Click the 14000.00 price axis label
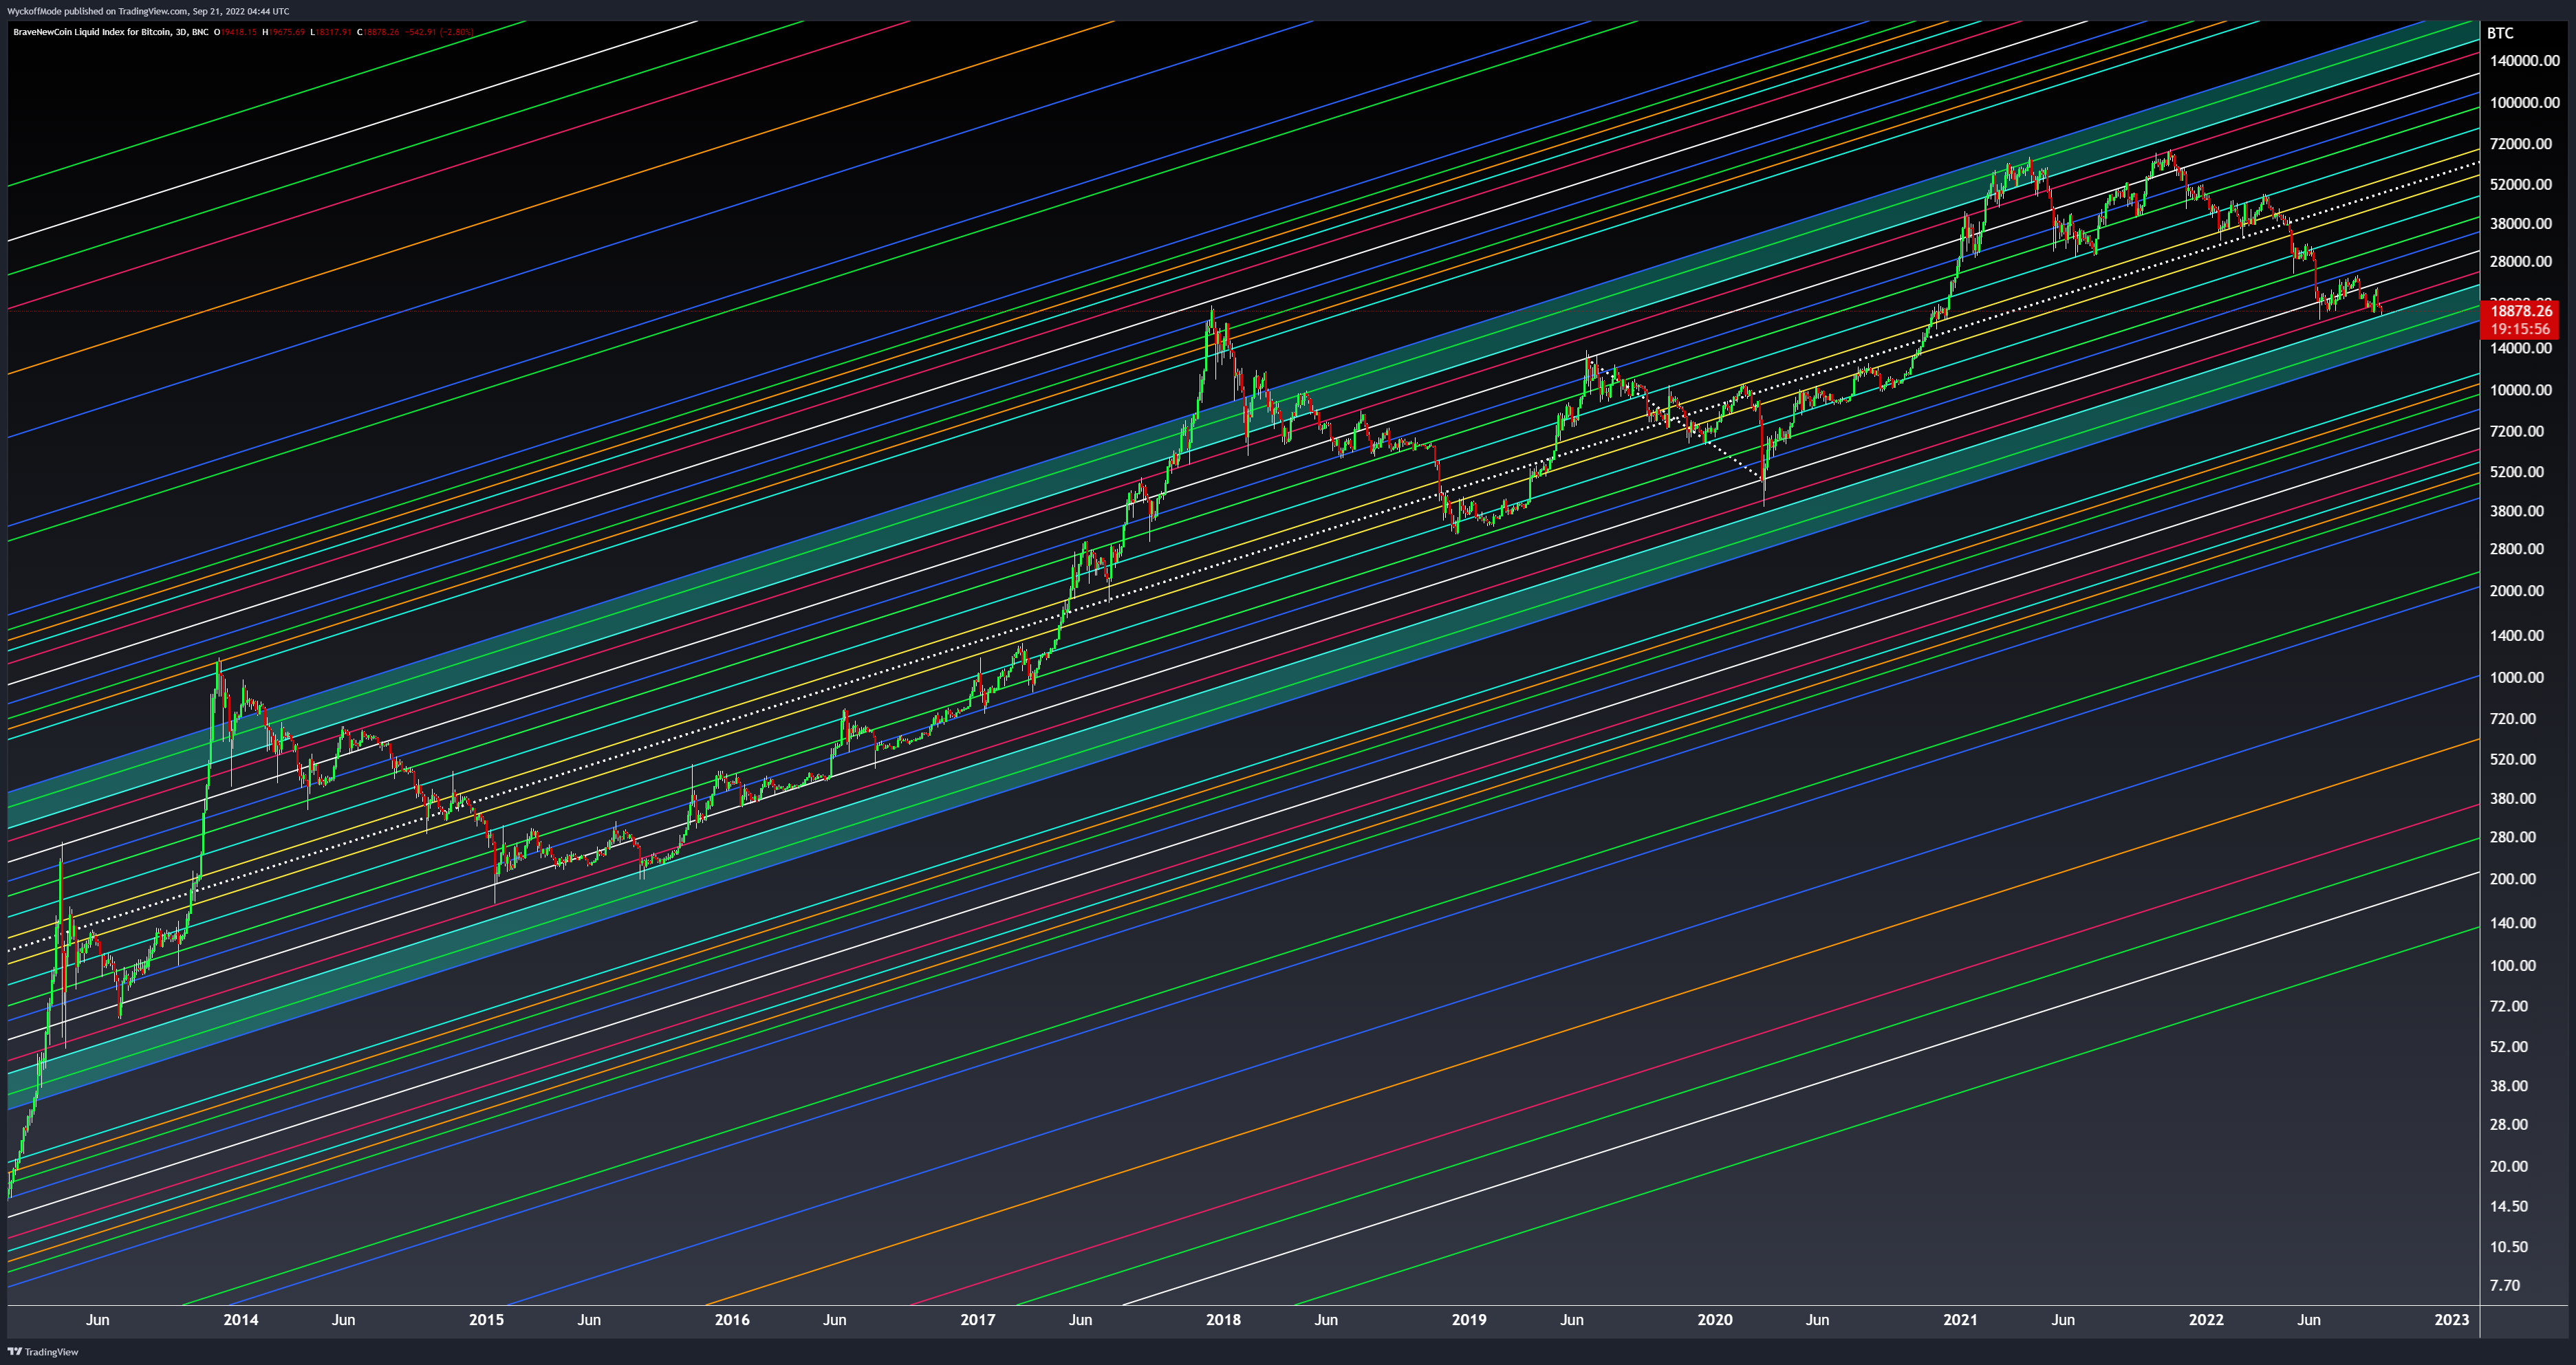 pyautogui.click(x=2521, y=349)
